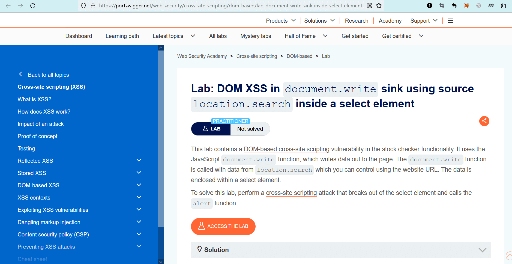
Task: Open the Testing sidebar topic
Action: tap(26, 149)
